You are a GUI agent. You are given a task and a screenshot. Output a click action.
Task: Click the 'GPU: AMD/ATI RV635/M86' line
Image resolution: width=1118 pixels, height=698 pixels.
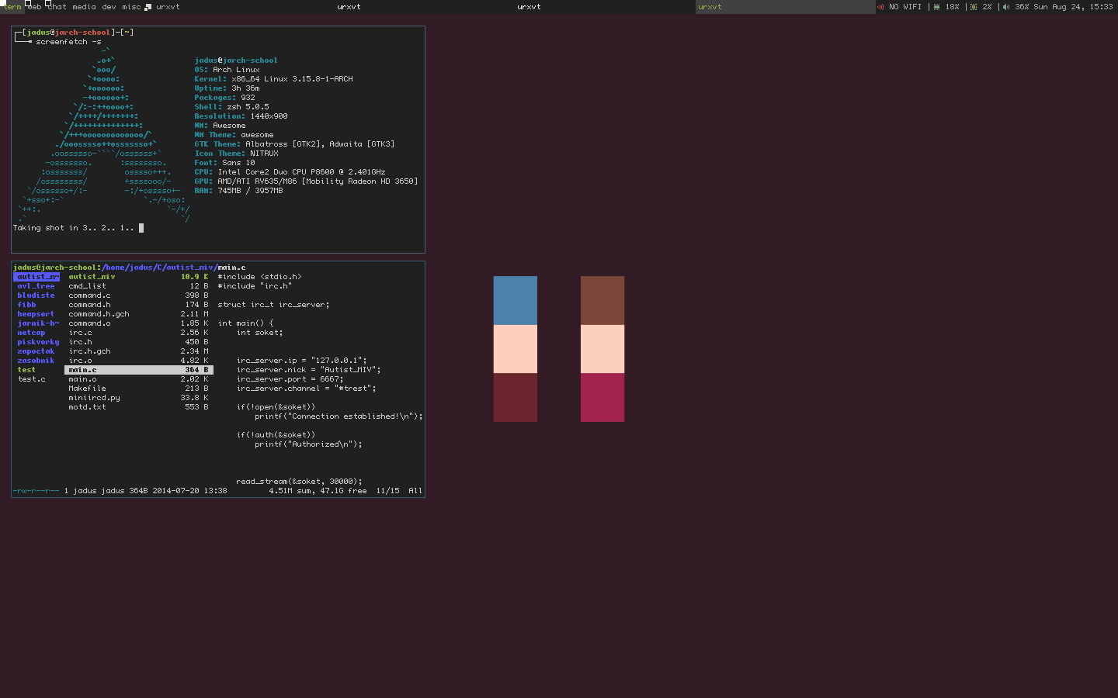click(306, 181)
